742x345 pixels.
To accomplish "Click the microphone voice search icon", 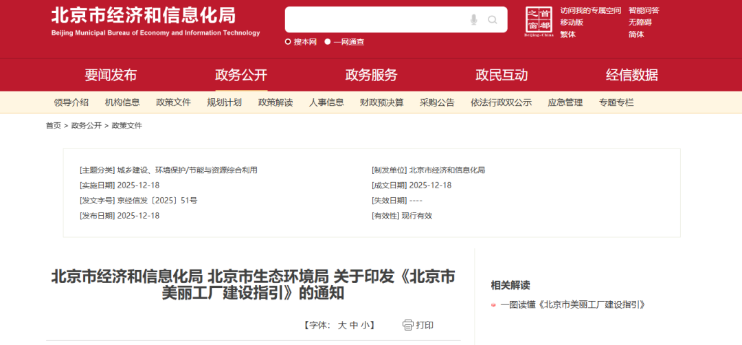I will [x=474, y=20].
